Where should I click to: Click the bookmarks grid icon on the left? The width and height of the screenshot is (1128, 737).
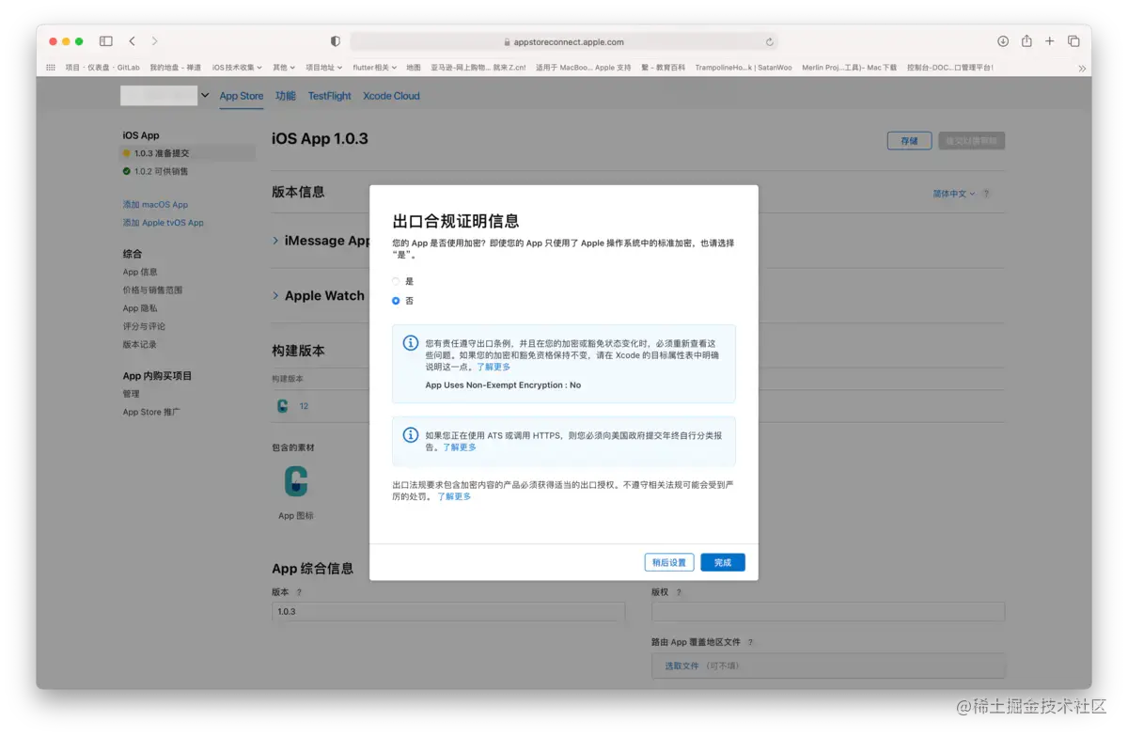49,67
